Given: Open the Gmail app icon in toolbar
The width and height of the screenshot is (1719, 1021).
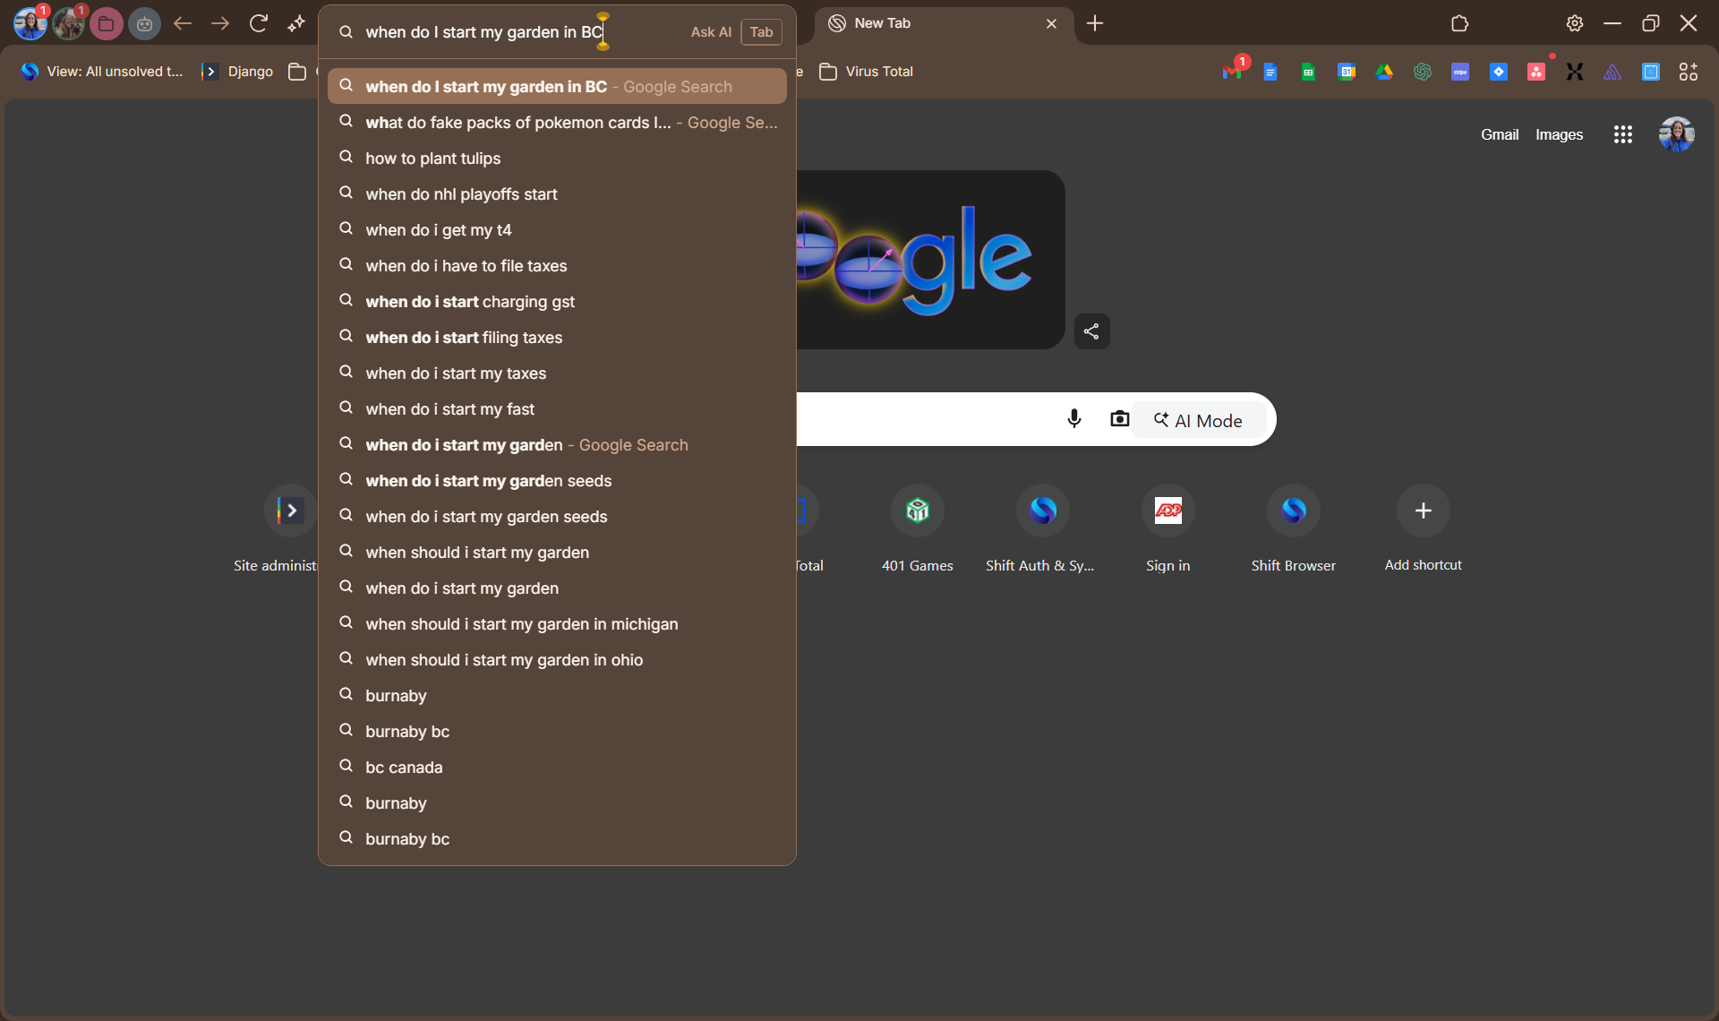Looking at the screenshot, I should (x=1233, y=72).
